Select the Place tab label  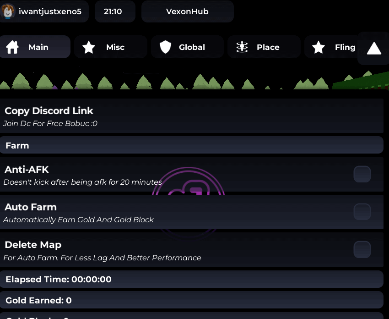[268, 47]
